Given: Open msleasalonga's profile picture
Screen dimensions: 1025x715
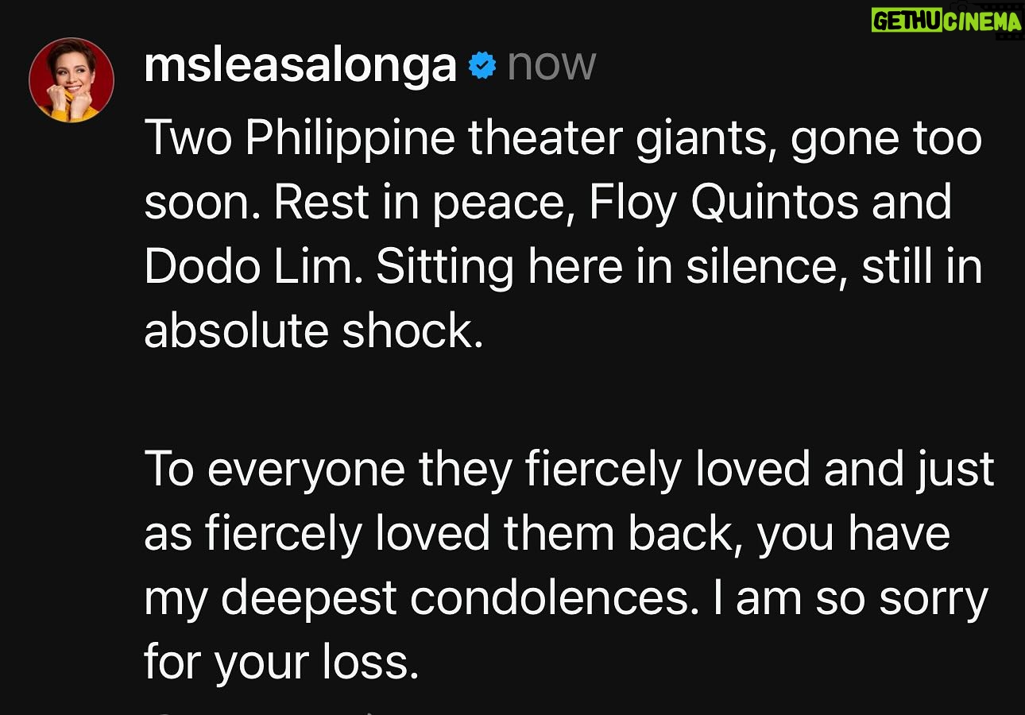Looking at the screenshot, I should (x=72, y=79).
